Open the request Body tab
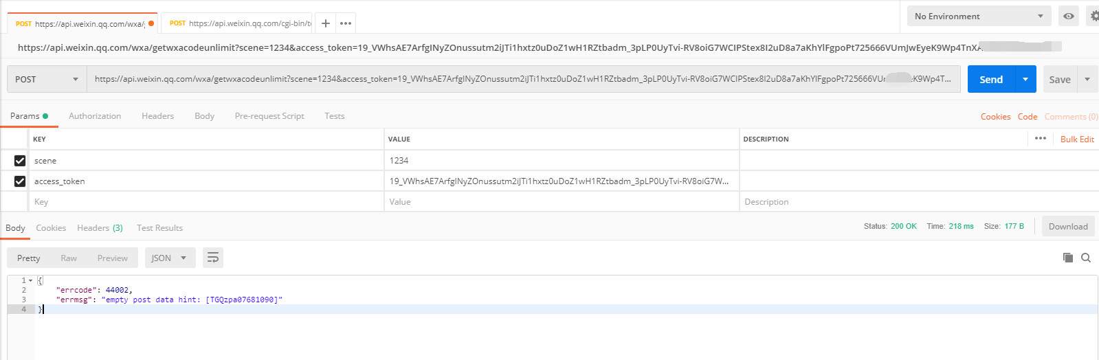Viewport: 1099px width, 360px height. tap(204, 116)
